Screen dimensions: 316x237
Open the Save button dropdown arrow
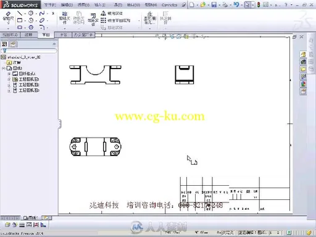[219, 5]
